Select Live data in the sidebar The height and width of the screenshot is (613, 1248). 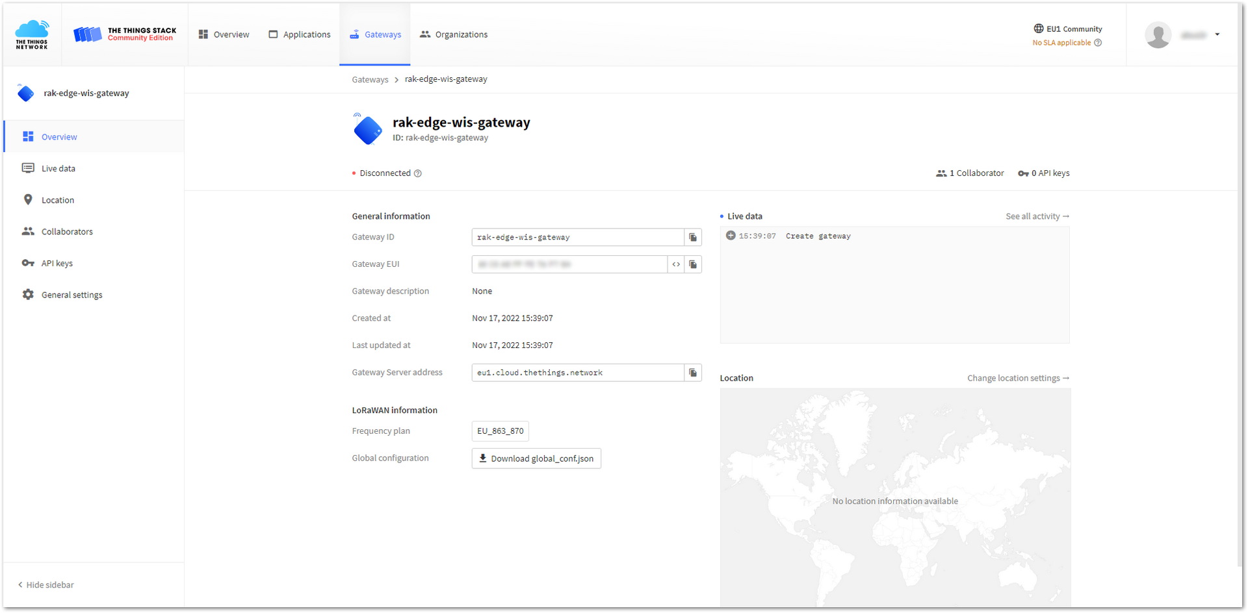[94, 168]
